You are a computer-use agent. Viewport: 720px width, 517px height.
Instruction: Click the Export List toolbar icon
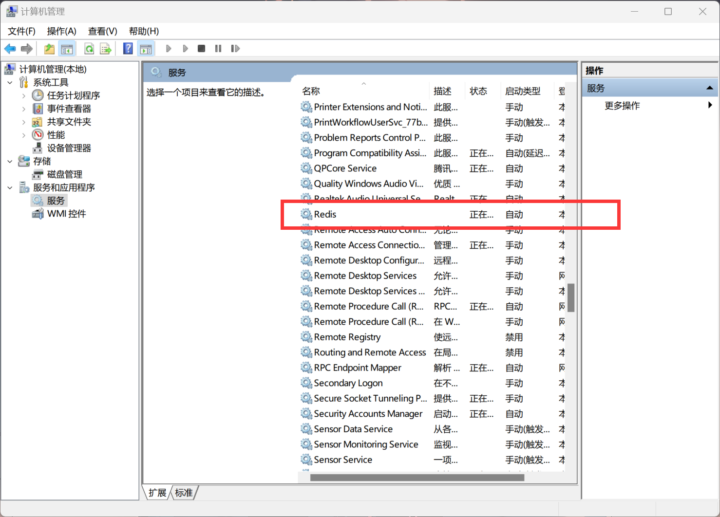(x=106, y=49)
